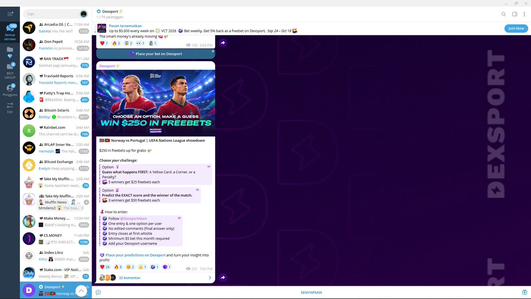Image resolution: width=531 pixels, height=299 pixels.
Task: Click the Stake avatar icon
Action: (29, 272)
